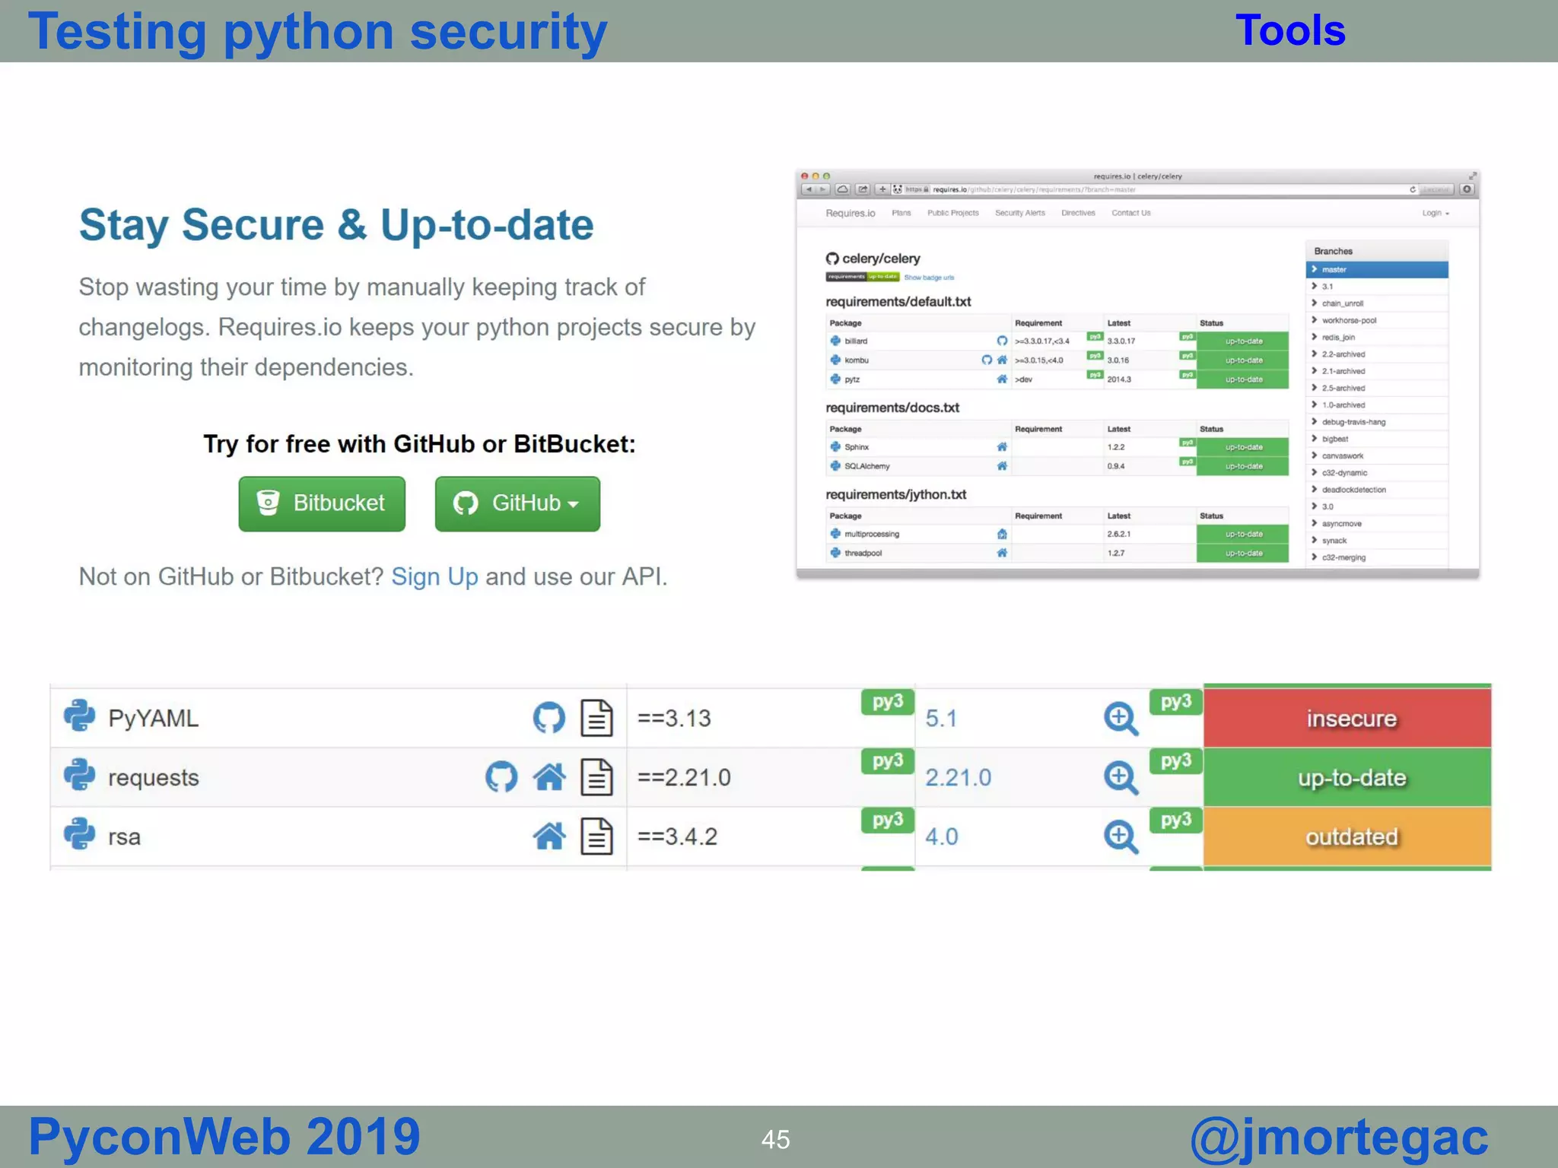
Task: Open rsa changelog document icon
Action: pos(596,836)
